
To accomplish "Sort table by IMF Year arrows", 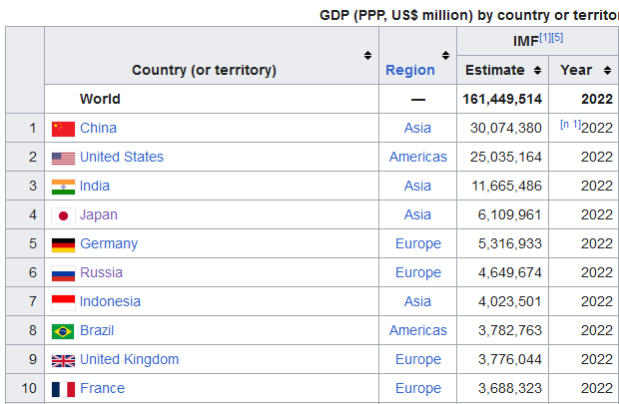I will click(x=607, y=70).
